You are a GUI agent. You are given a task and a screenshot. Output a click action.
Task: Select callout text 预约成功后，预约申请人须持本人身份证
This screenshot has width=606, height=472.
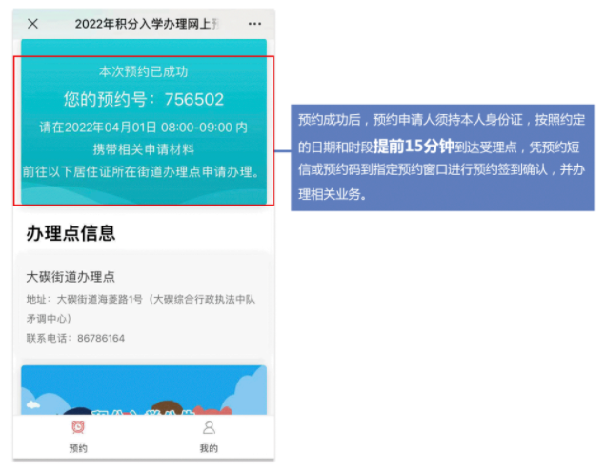click(411, 120)
